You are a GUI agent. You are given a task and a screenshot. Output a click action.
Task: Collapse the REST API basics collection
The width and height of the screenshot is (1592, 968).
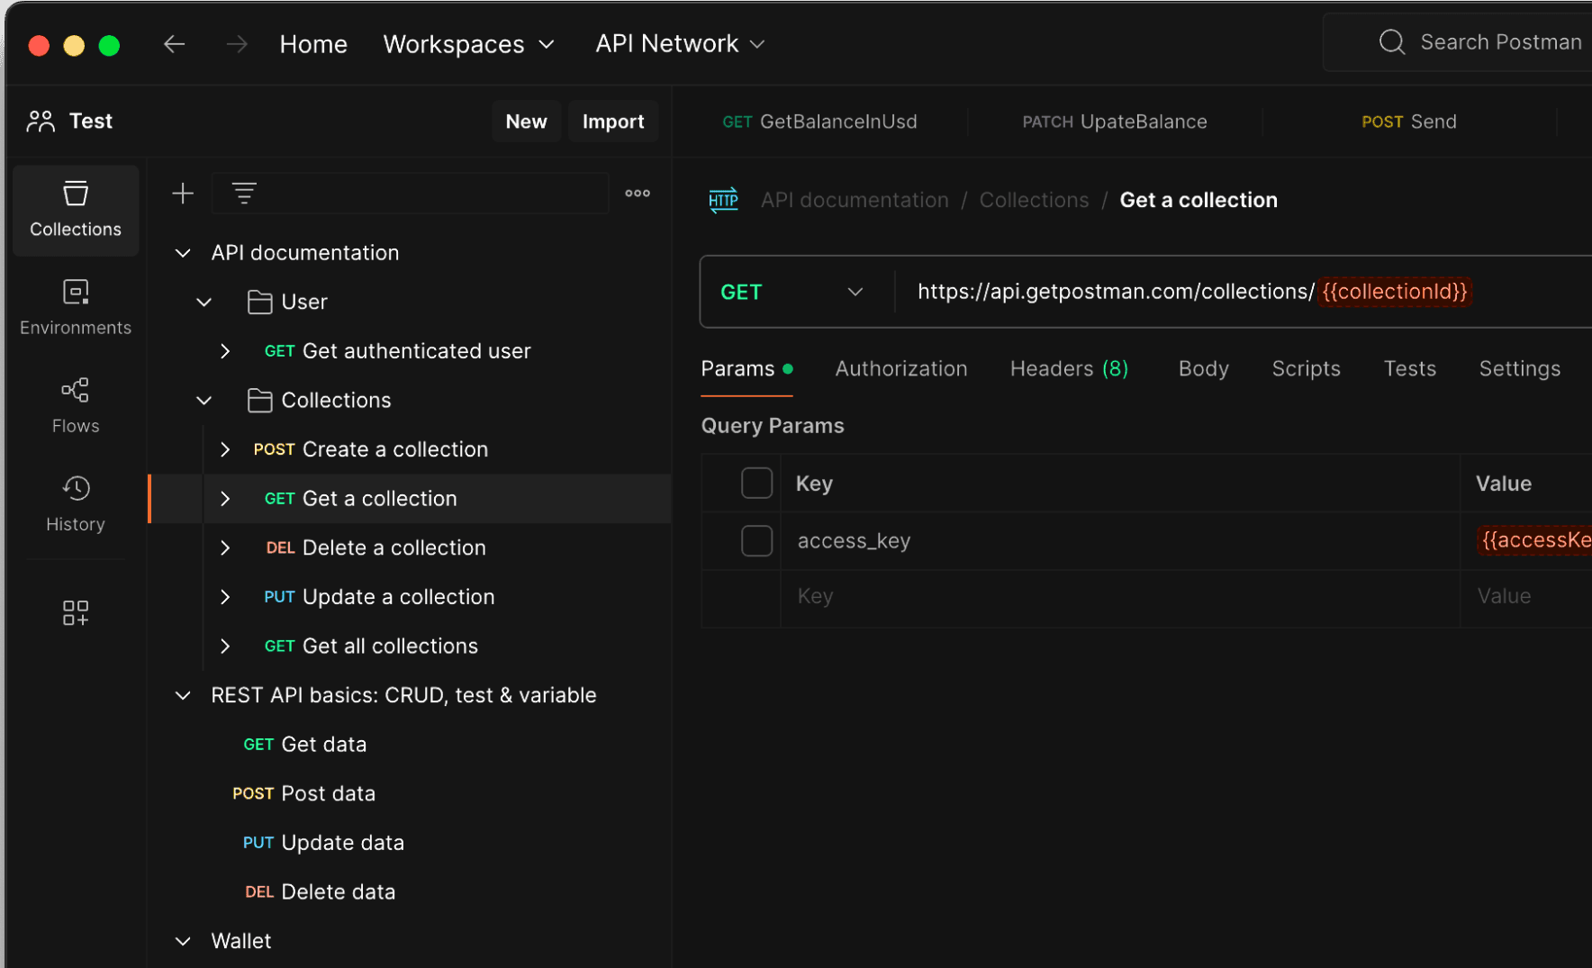(x=183, y=695)
